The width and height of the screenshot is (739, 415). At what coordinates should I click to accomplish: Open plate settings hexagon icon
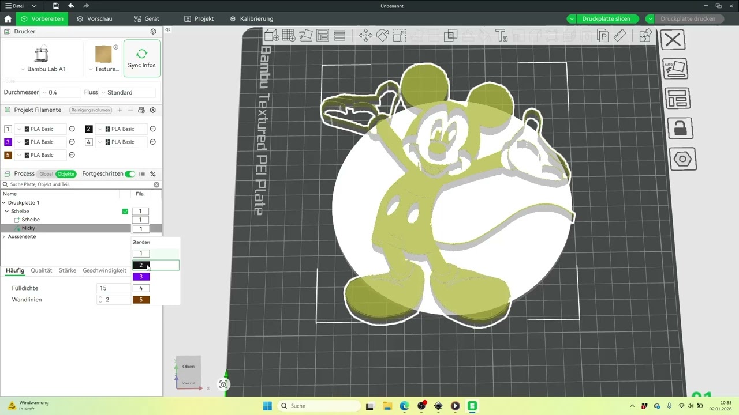[683, 159]
